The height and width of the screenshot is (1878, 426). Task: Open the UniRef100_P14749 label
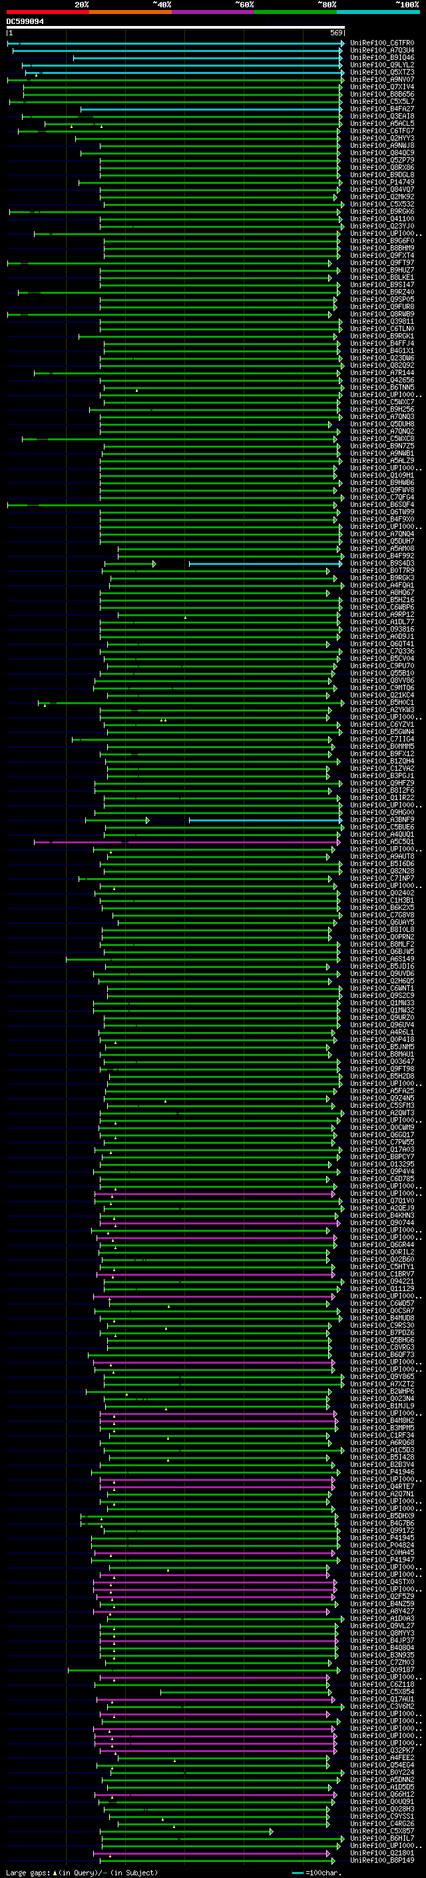381,183
